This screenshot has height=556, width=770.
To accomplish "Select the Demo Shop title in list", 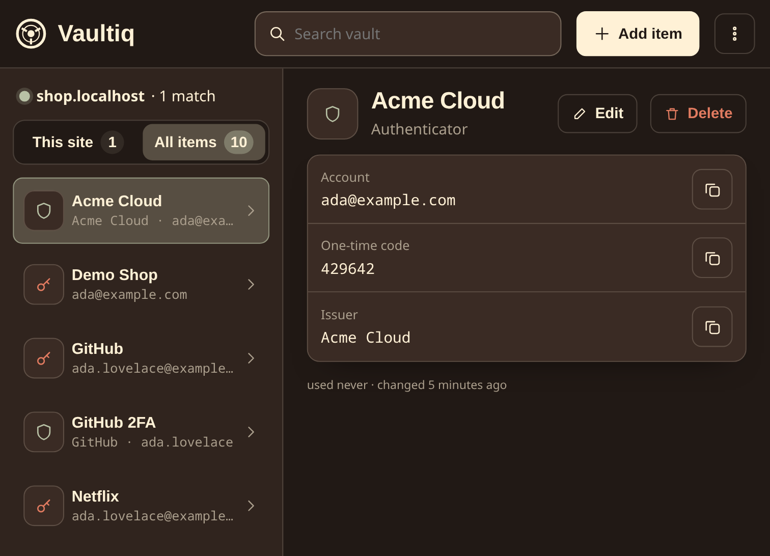I will (x=115, y=275).
